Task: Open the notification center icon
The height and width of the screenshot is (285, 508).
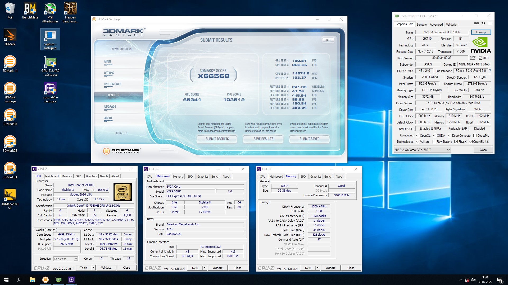Action: [500, 280]
